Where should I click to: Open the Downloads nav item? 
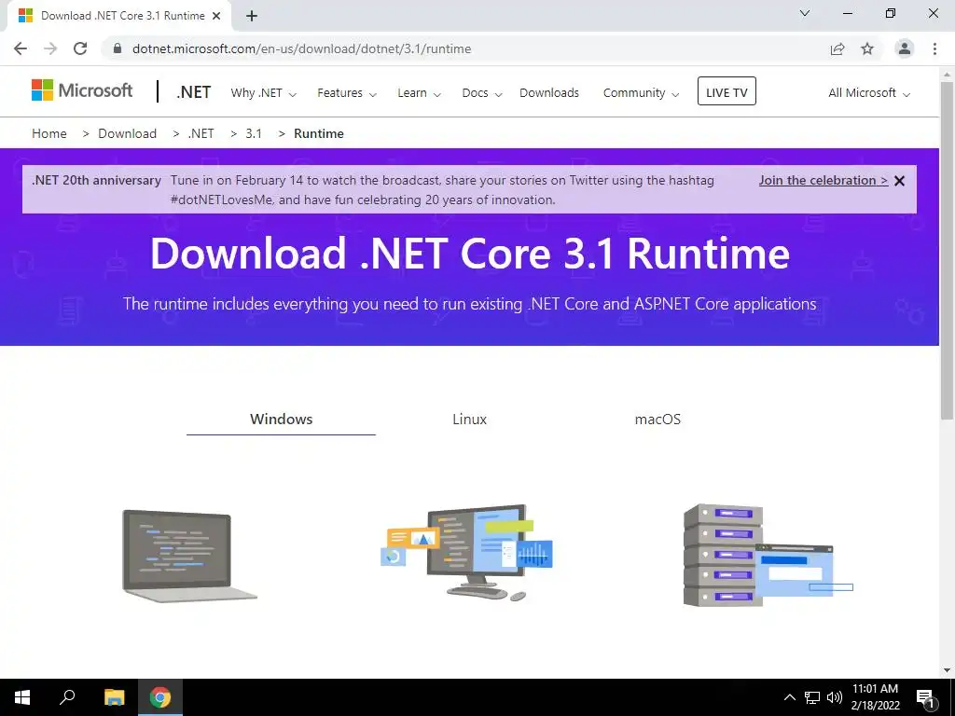coord(549,93)
